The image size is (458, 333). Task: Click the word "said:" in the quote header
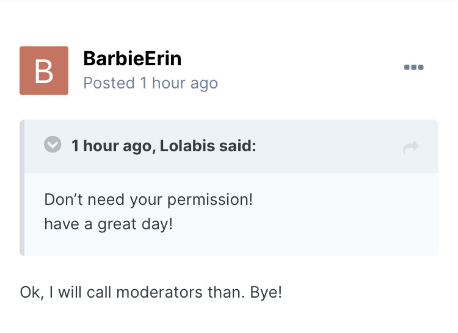pos(239,146)
